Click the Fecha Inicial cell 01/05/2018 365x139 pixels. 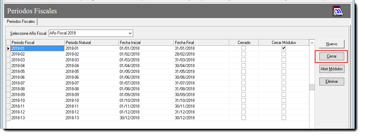point(146,72)
